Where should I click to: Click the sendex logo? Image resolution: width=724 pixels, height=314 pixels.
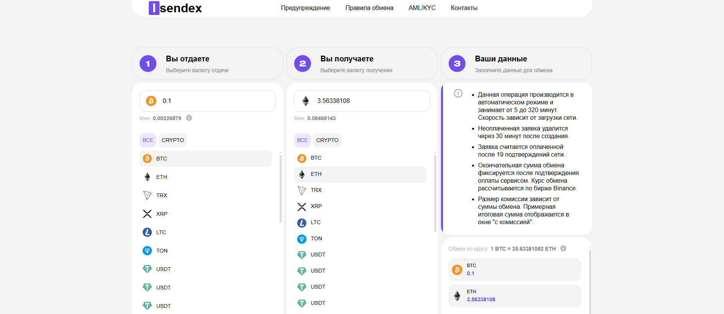[x=175, y=8]
